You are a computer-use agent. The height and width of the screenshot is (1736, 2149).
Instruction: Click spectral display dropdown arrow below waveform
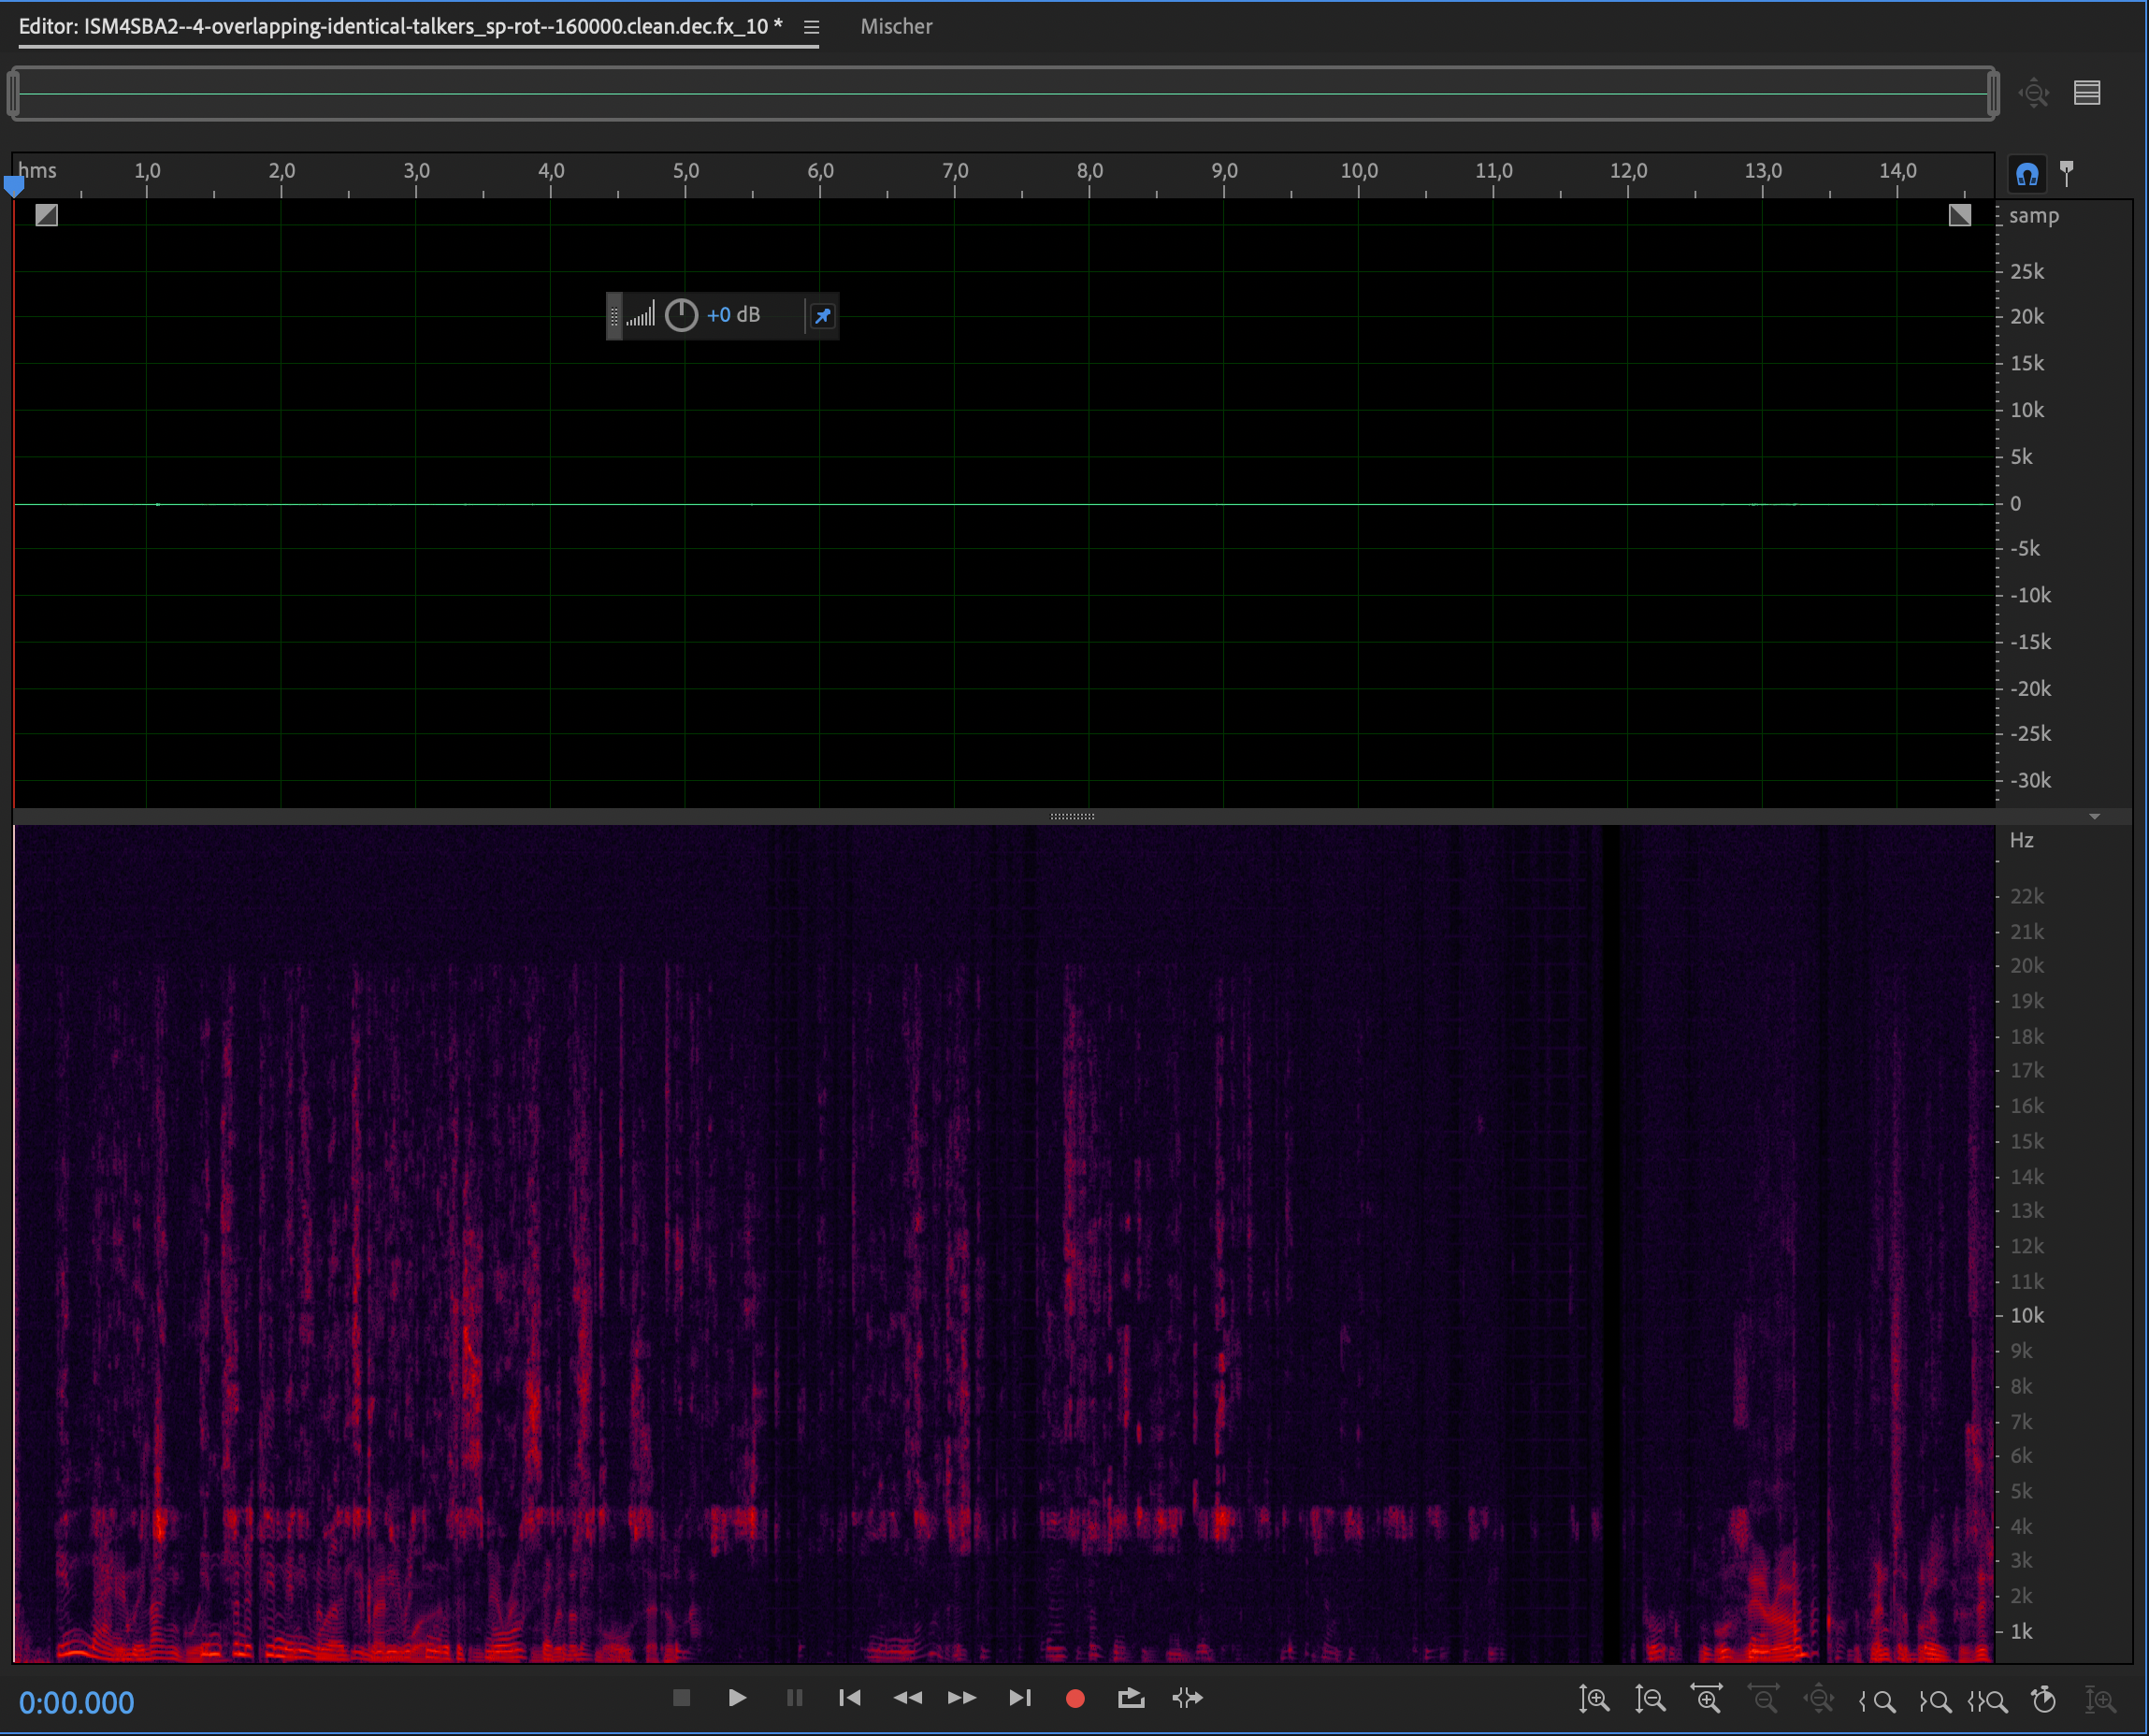click(x=2094, y=817)
